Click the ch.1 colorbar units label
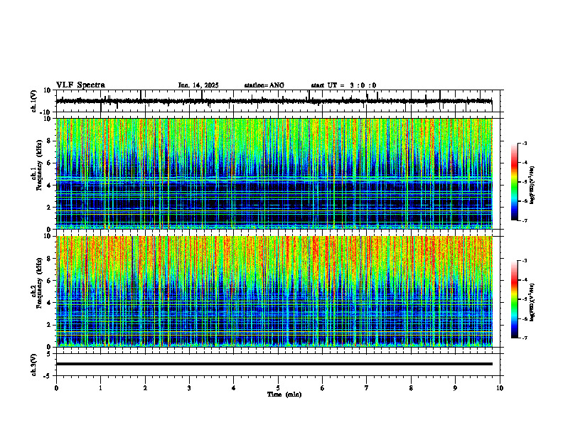The height and width of the screenshot is (435, 563). pyautogui.click(x=532, y=185)
